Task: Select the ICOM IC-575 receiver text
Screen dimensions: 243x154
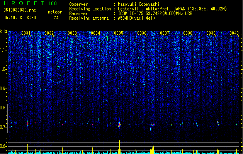Action: point(155,13)
